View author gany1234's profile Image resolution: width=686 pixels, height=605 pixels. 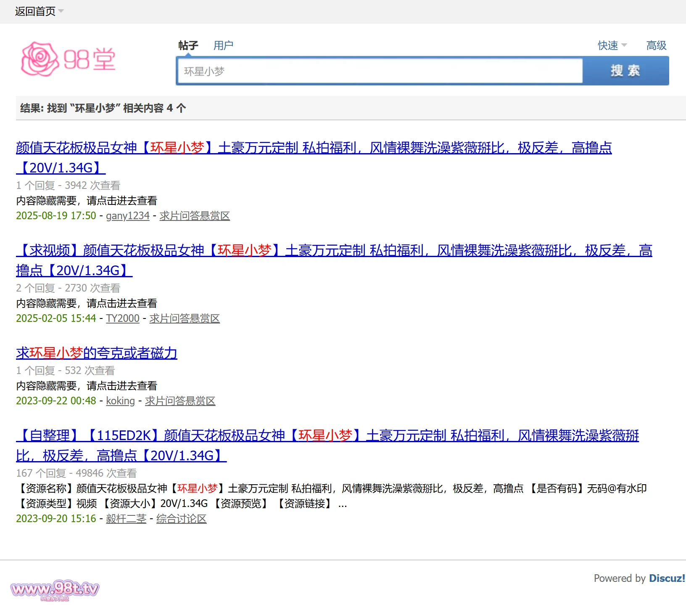[x=127, y=216]
